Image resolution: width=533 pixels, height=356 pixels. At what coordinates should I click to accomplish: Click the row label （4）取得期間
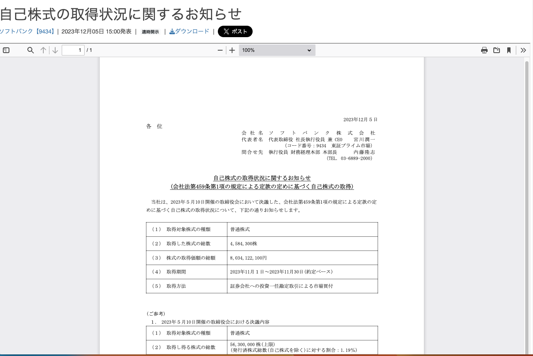click(168, 272)
